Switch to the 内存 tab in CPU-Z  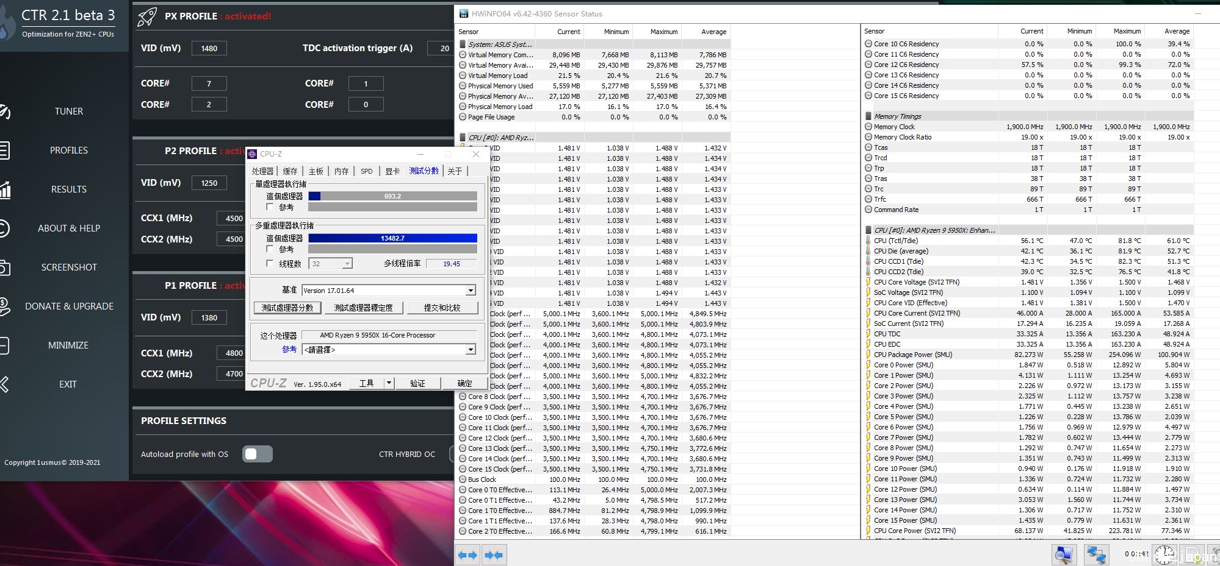[x=341, y=171]
